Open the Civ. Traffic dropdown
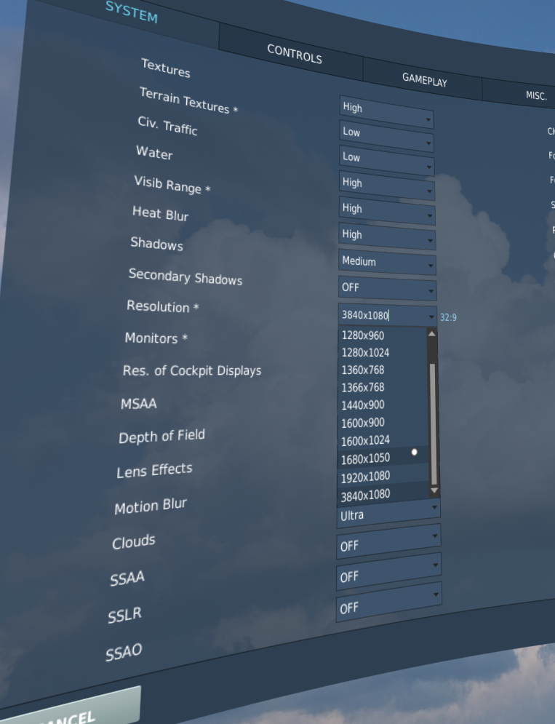The image size is (555, 724). [x=386, y=161]
